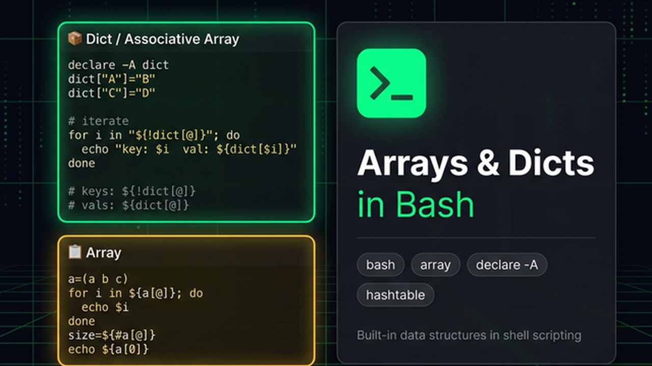Toggle highlight on the 'in Bash' text
This screenshot has width=652, height=366.
click(416, 204)
